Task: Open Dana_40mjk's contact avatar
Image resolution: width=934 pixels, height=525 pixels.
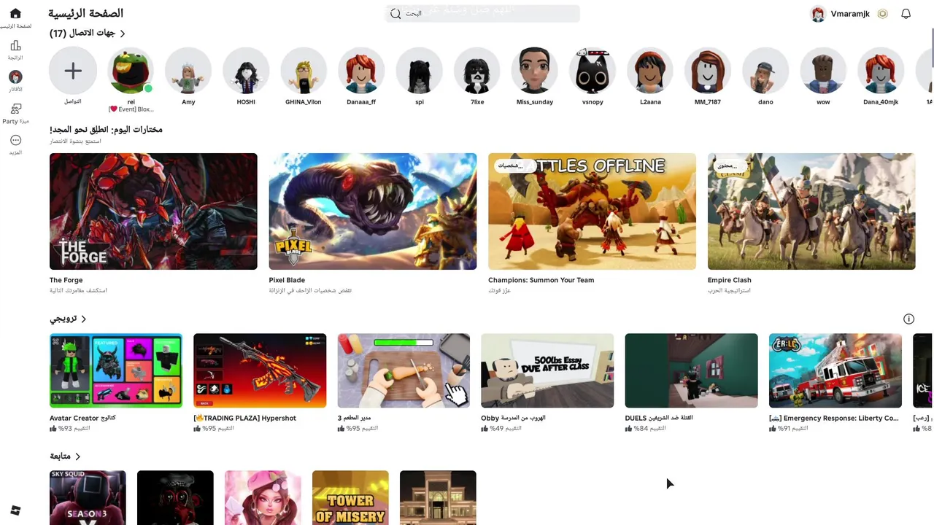Action: (881, 71)
